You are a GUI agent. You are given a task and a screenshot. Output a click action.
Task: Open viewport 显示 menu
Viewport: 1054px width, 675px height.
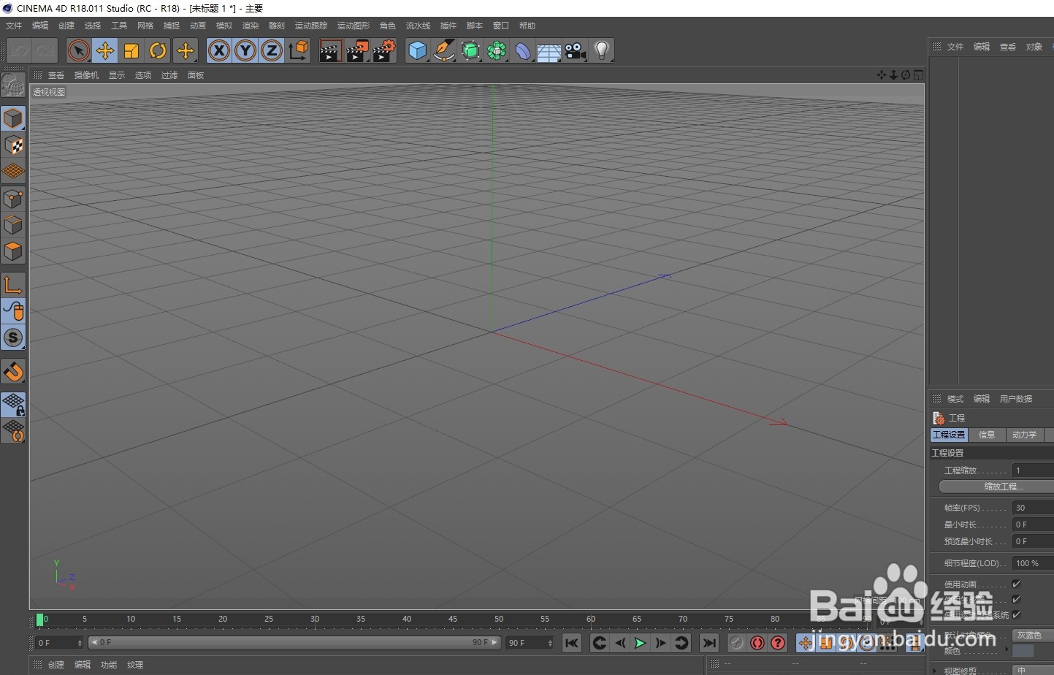coord(117,75)
